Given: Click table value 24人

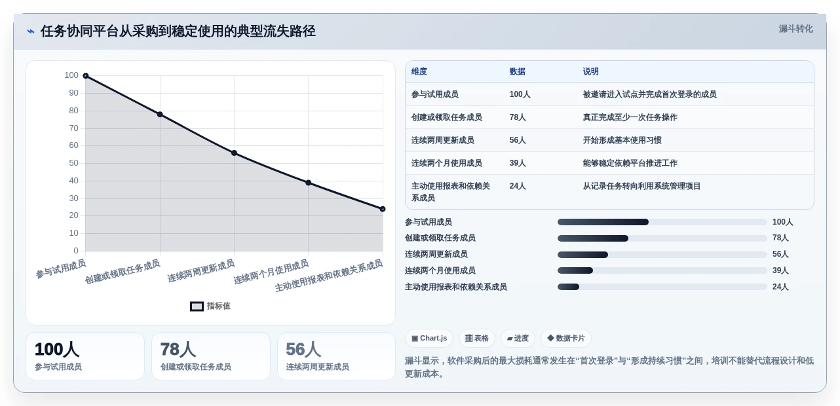Looking at the screenshot, I should pyautogui.click(x=518, y=186).
